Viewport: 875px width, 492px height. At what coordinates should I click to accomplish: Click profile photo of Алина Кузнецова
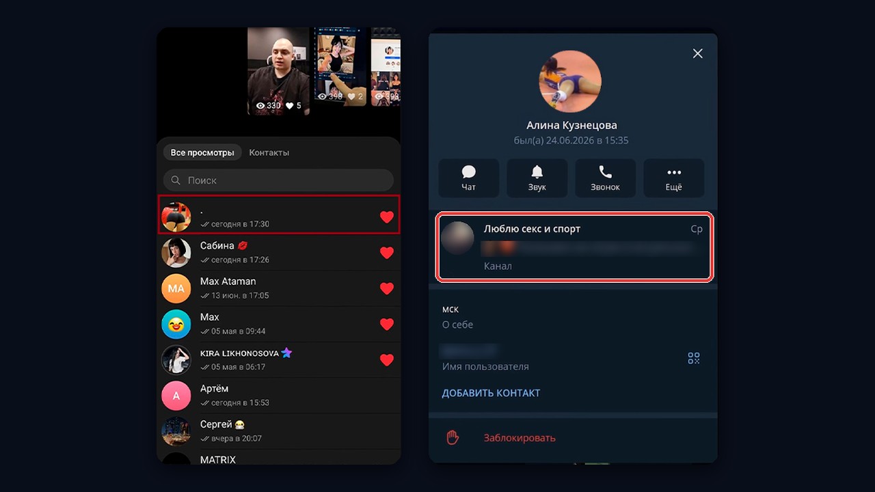(570, 81)
